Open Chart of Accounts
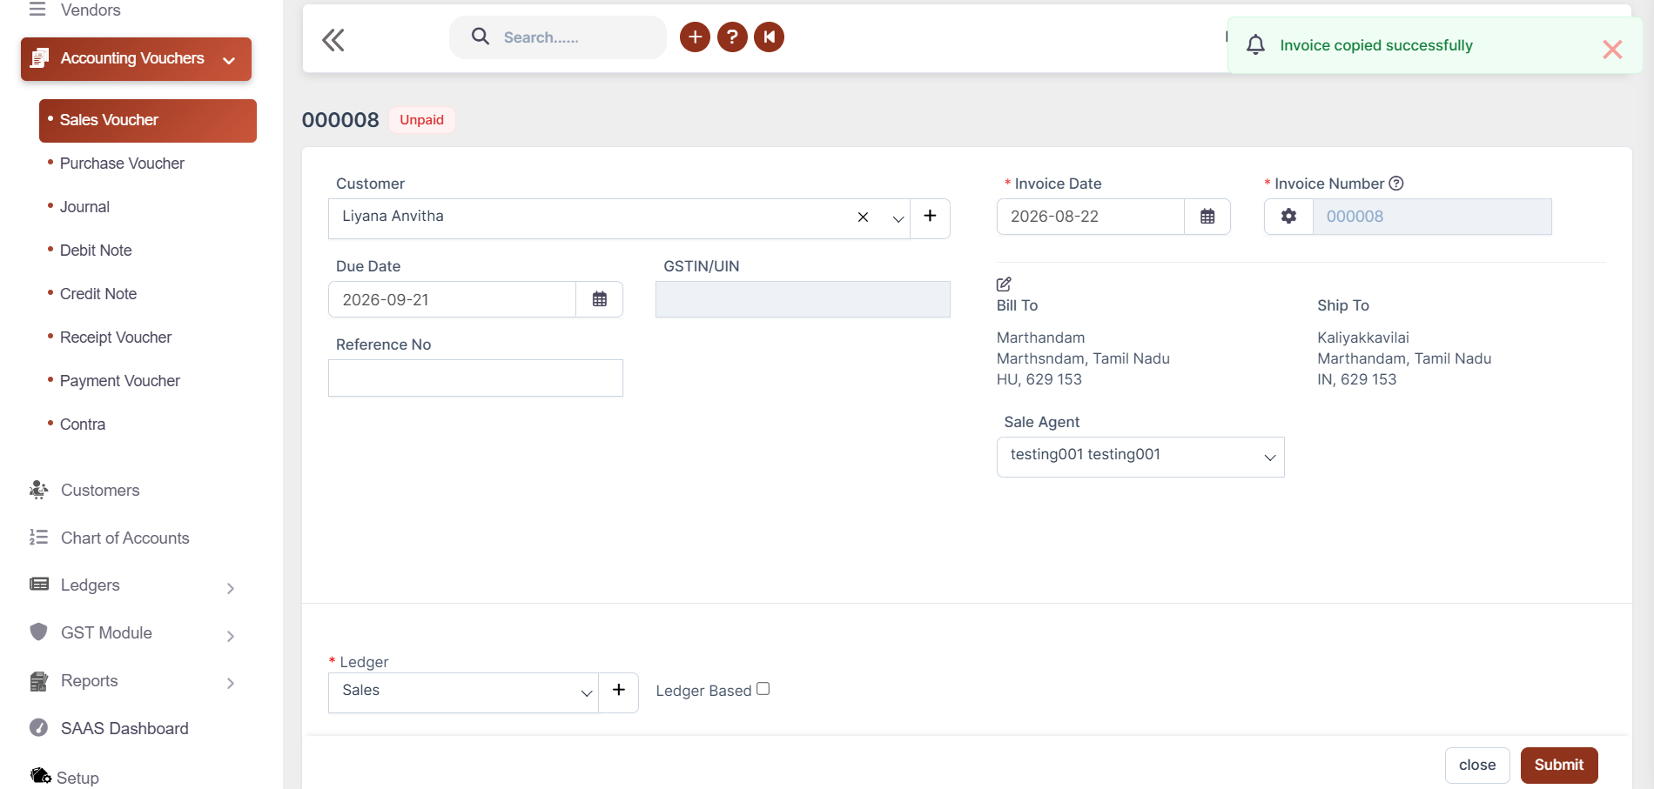 pyautogui.click(x=124, y=538)
